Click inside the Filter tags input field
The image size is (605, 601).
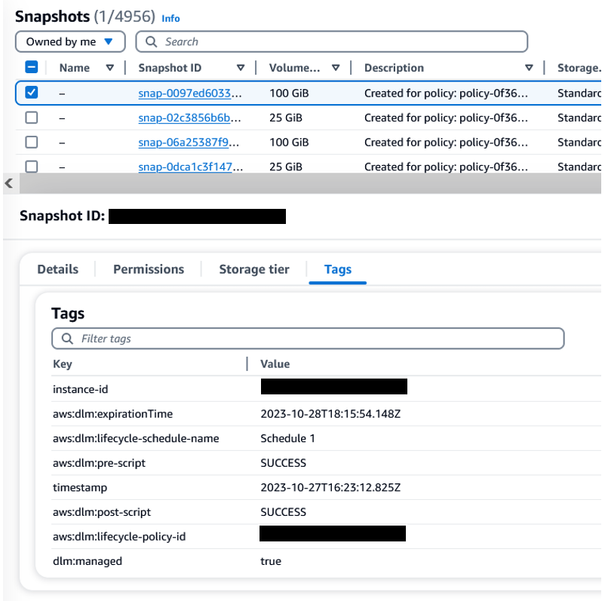226,338
